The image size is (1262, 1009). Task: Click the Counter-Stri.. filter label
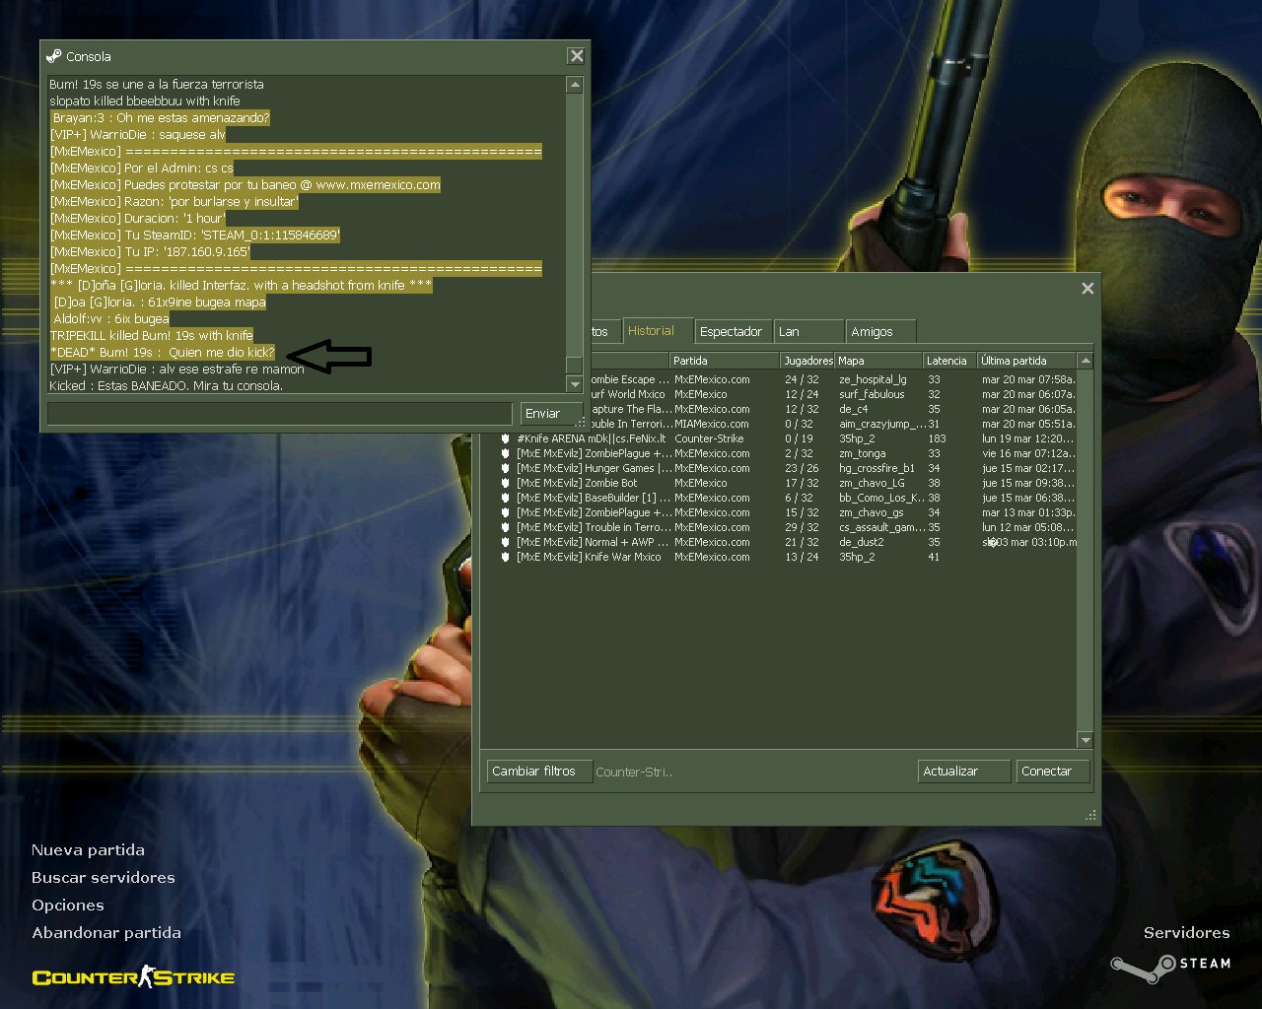[634, 772]
